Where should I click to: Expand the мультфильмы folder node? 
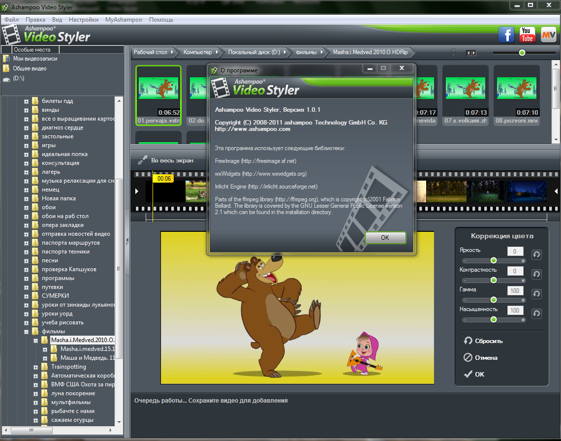click(x=35, y=403)
